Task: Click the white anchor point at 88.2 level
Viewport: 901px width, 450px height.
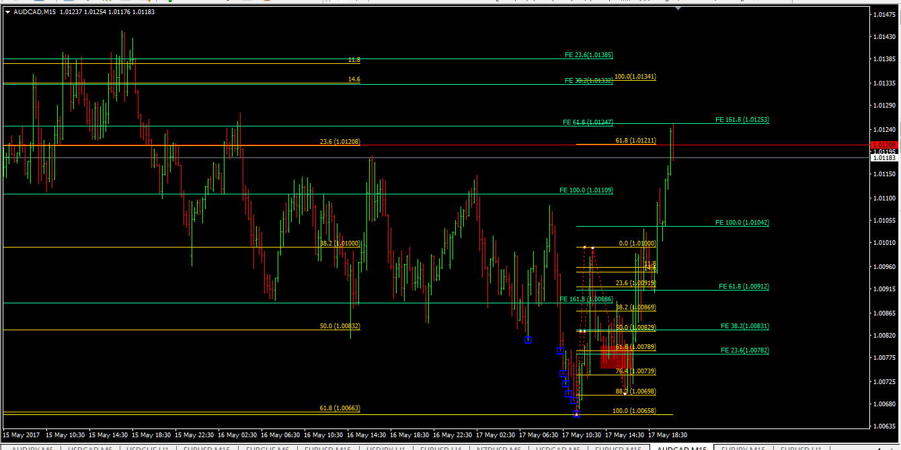Action: tap(625, 393)
